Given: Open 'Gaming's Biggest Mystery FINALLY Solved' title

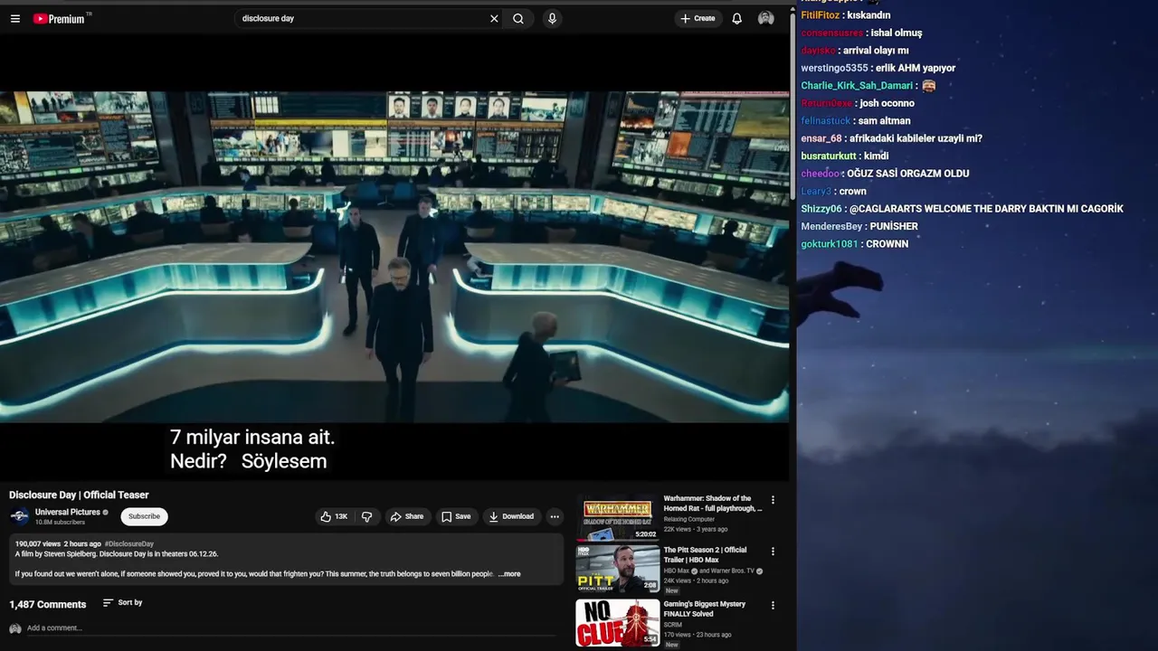Looking at the screenshot, I should click(x=705, y=609).
